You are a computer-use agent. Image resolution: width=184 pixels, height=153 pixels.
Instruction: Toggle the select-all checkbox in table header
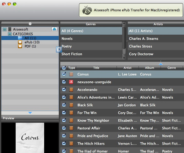(64, 68)
